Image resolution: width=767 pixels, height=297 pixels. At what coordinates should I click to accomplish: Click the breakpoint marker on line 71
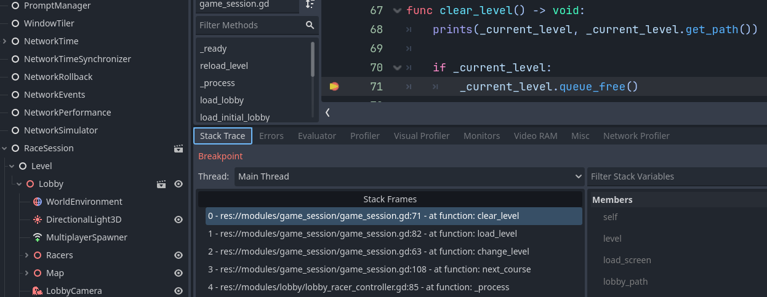click(334, 87)
